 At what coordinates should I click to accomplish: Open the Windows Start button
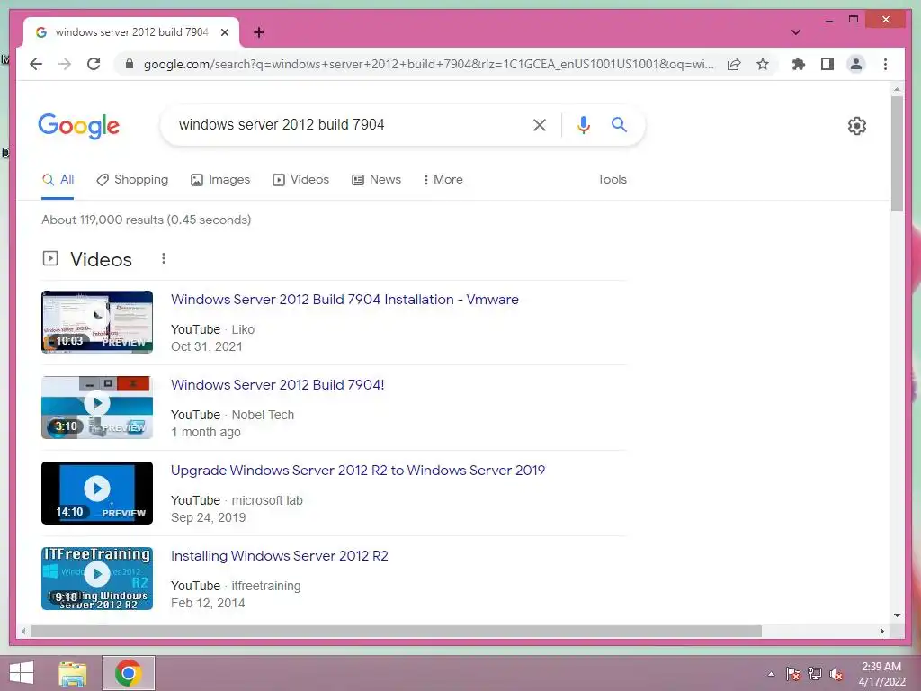[x=22, y=673]
